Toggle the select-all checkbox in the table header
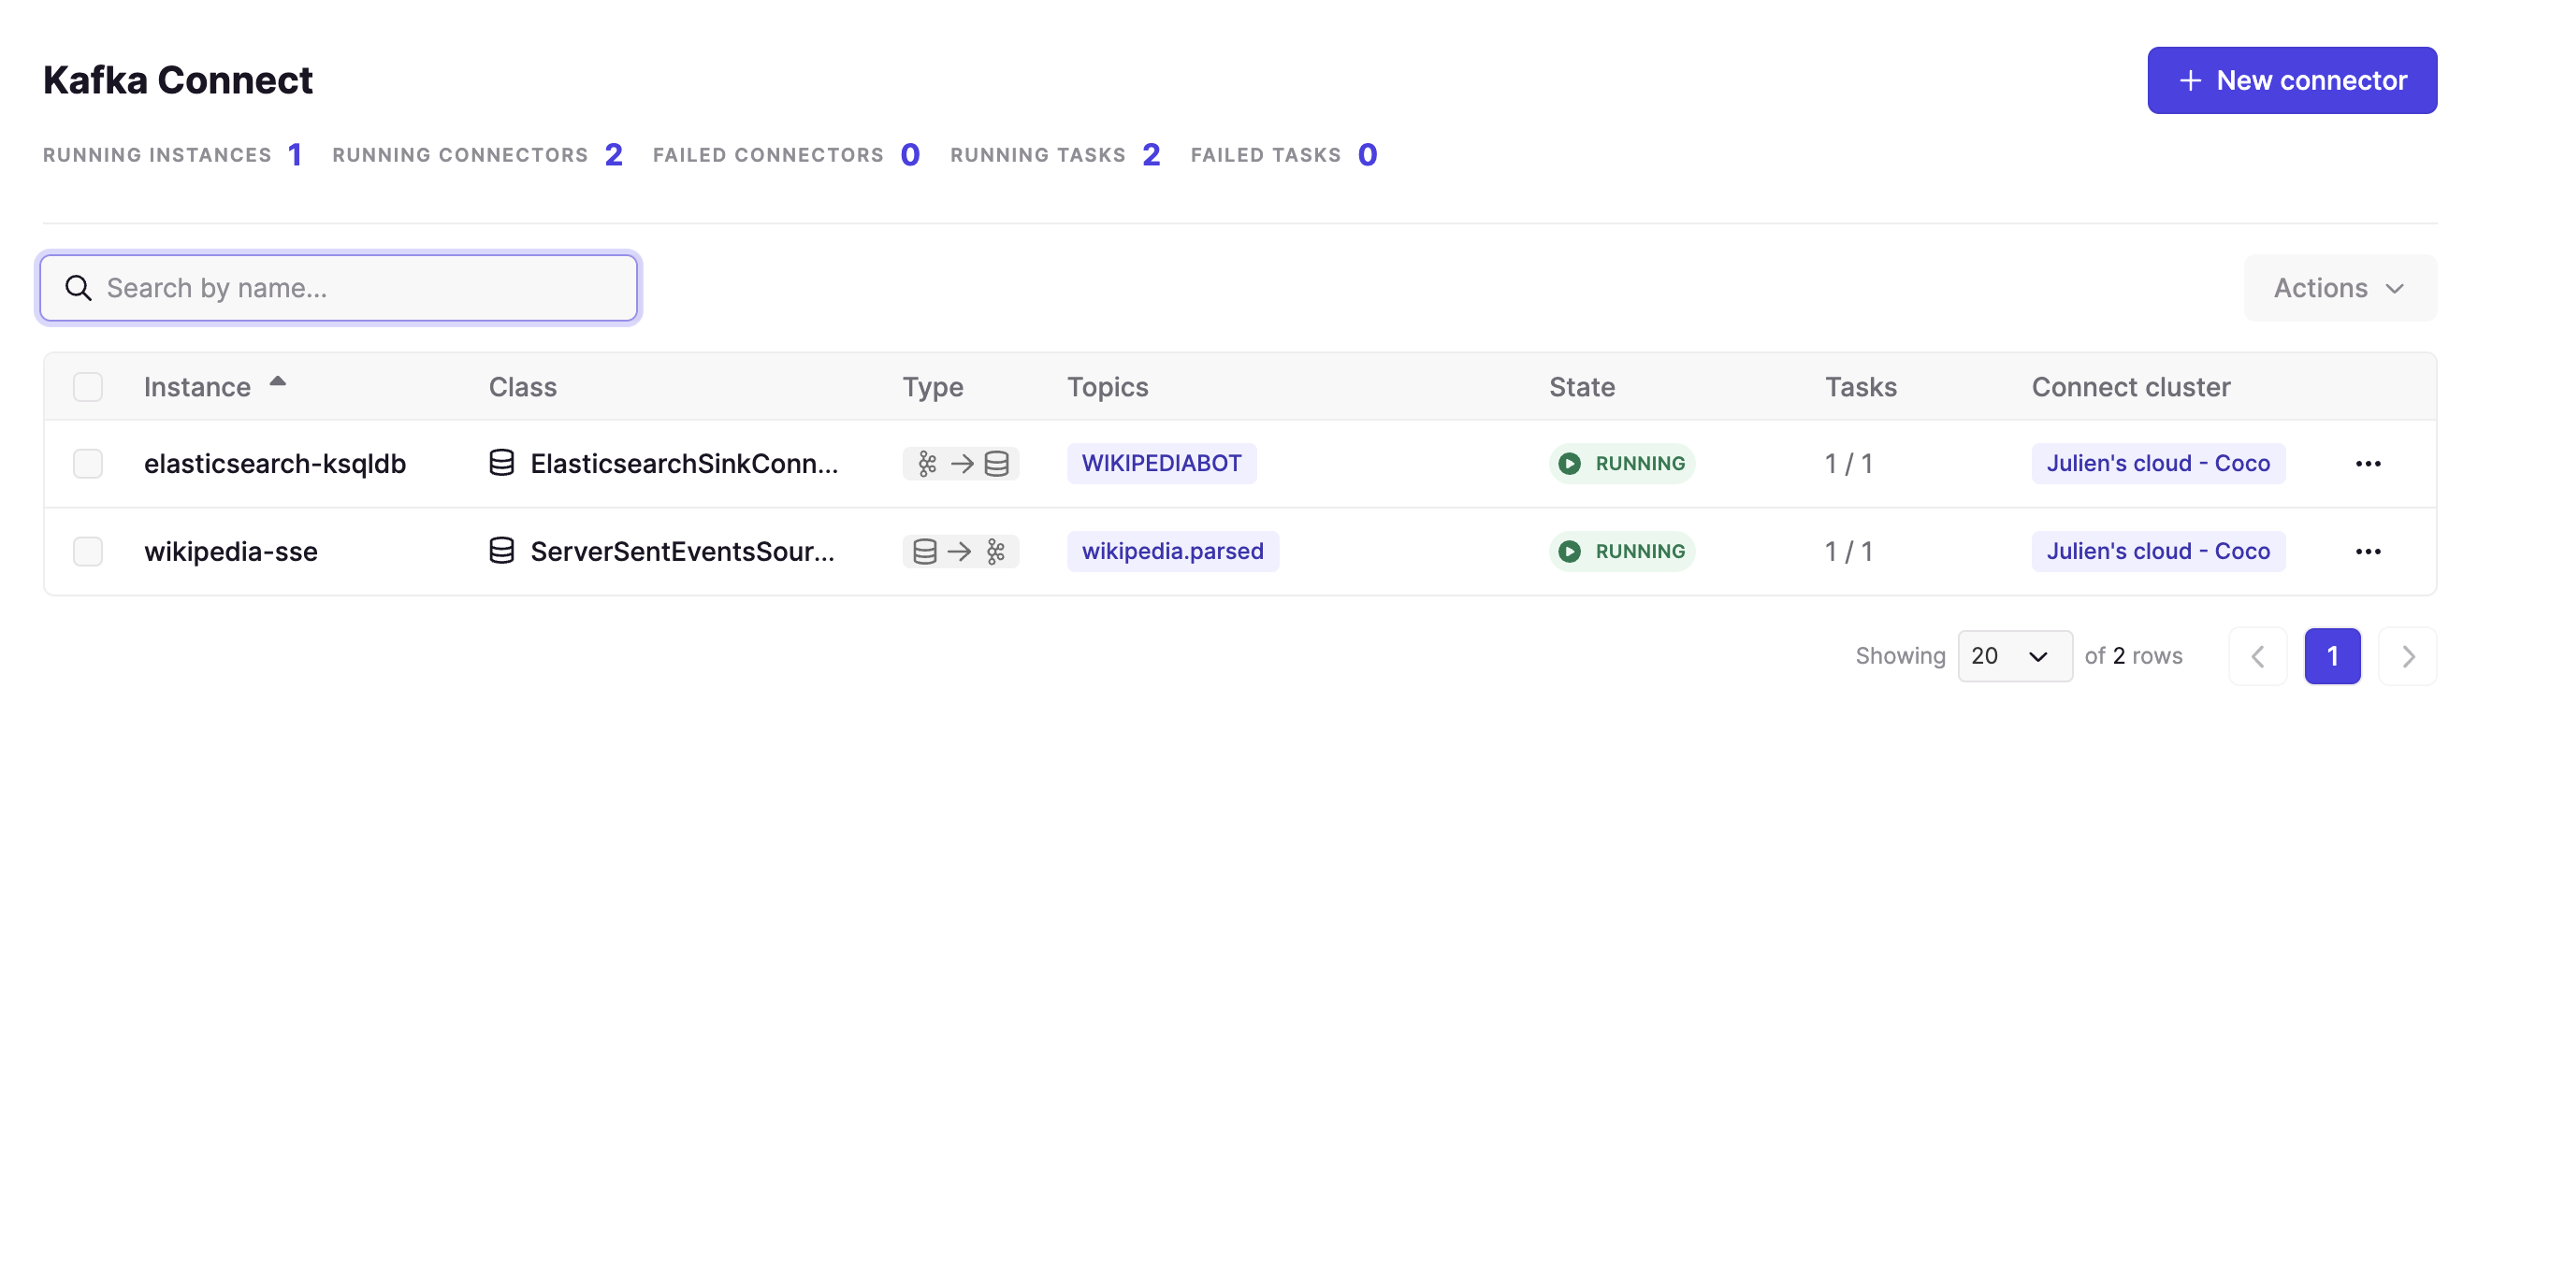The width and height of the screenshot is (2565, 1262). [88, 387]
